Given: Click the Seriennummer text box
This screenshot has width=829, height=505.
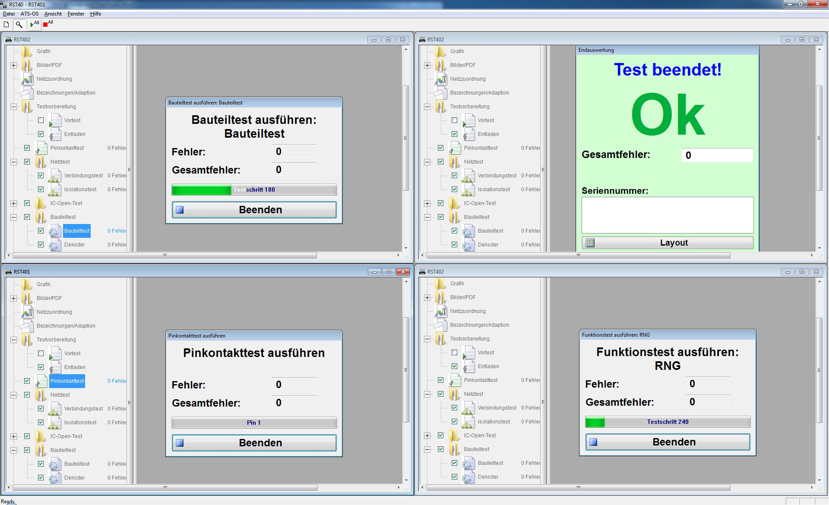Looking at the screenshot, I should click(668, 215).
